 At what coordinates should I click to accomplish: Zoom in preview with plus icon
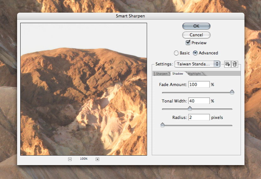click(97, 159)
